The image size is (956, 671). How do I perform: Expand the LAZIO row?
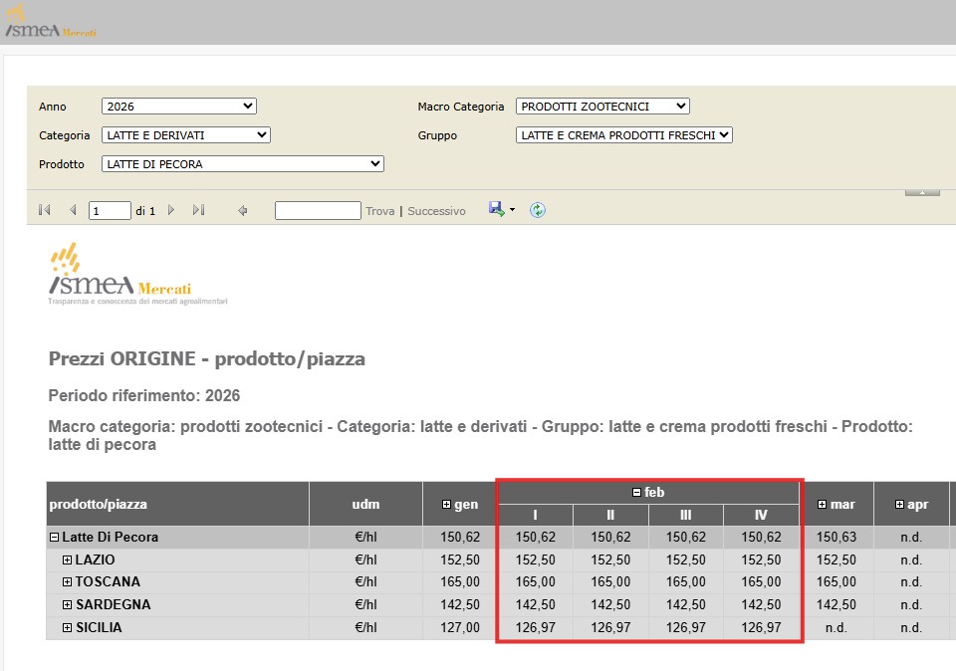point(67,559)
